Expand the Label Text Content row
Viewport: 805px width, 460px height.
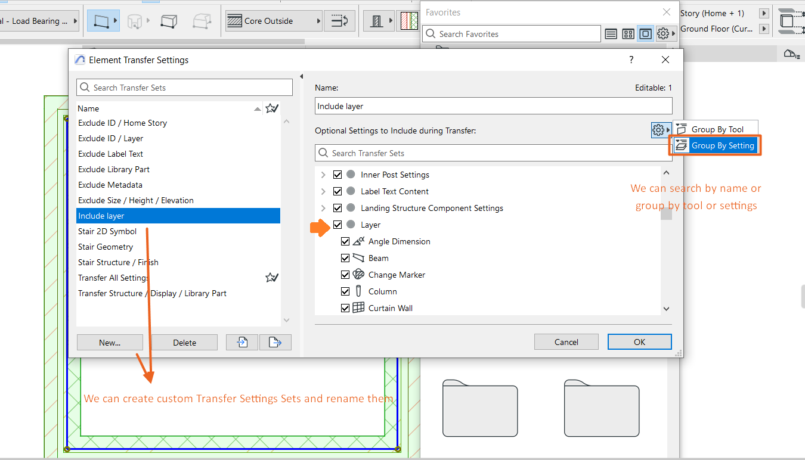[323, 191]
